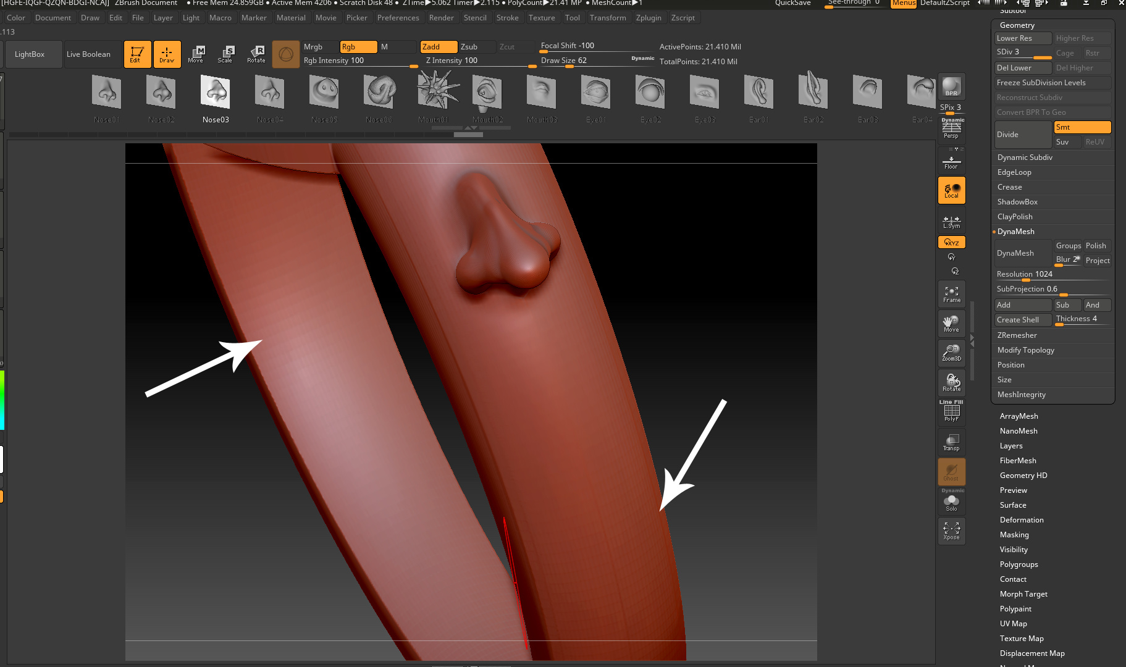
Task: Click the Frame view icon
Action: [951, 294]
